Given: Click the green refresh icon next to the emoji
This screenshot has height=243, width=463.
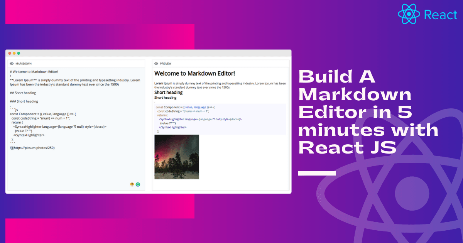Looking at the screenshot, I should 137,184.
